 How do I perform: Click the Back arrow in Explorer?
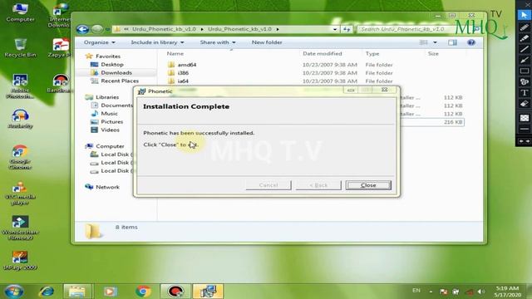pos(82,30)
